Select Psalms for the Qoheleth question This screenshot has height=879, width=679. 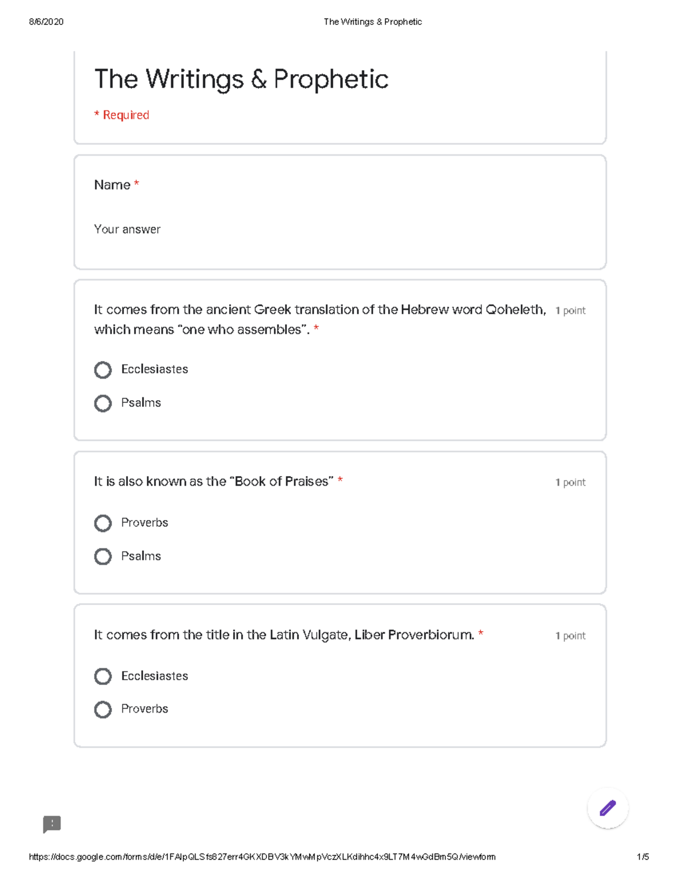(x=103, y=404)
